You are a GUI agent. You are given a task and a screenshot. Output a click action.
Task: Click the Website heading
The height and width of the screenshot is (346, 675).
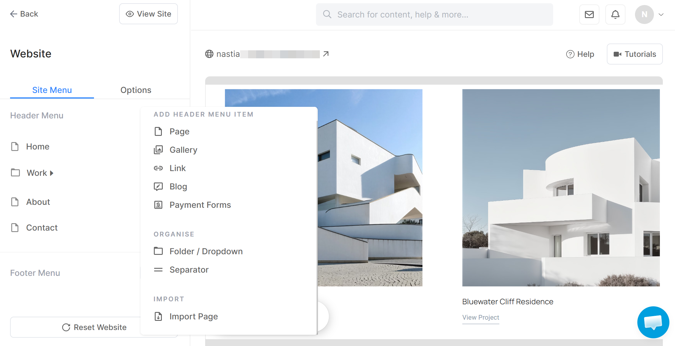pos(31,54)
